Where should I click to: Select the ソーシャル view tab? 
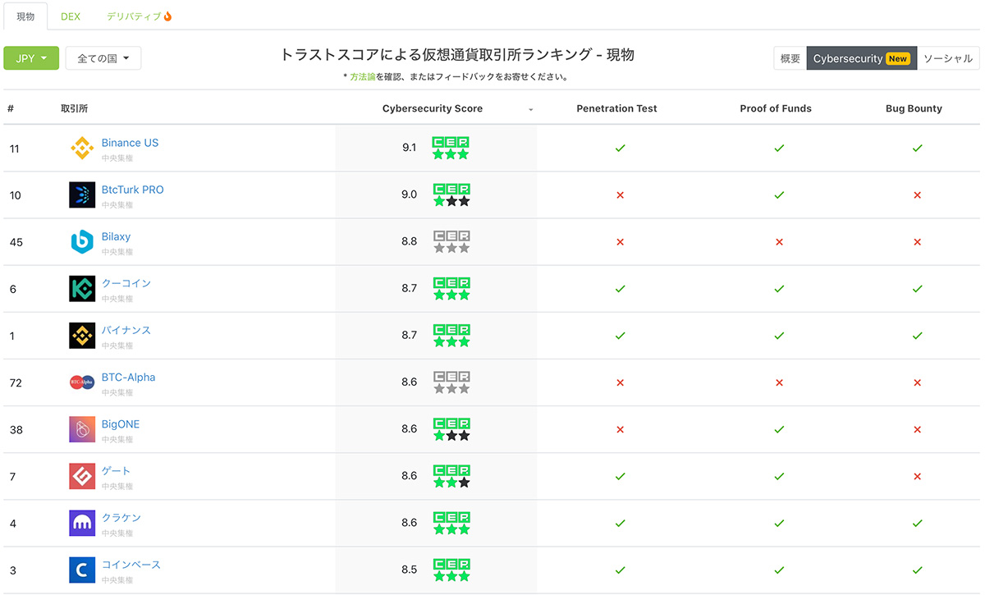coord(948,58)
